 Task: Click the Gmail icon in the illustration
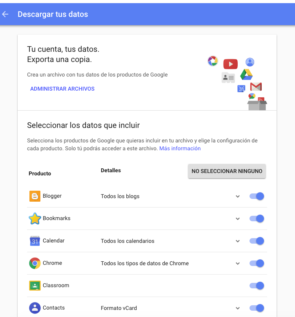click(x=256, y=87)
